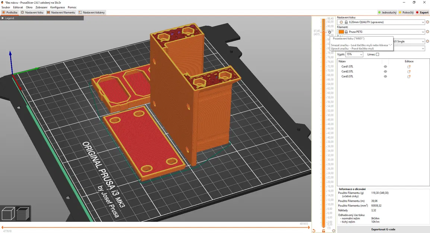Open the Pomoc menu
430x233 pixels.
pos(72,7)
